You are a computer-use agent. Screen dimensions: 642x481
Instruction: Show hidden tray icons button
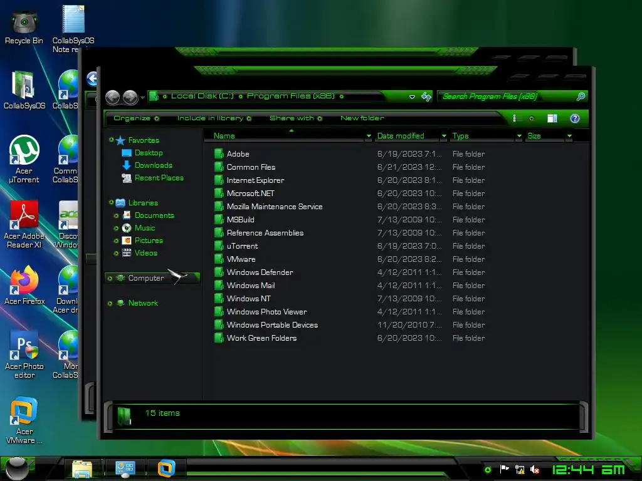488,470
